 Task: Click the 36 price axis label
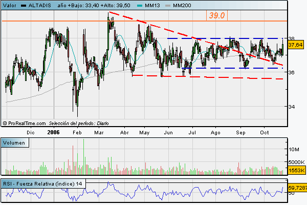click(291, 72)
